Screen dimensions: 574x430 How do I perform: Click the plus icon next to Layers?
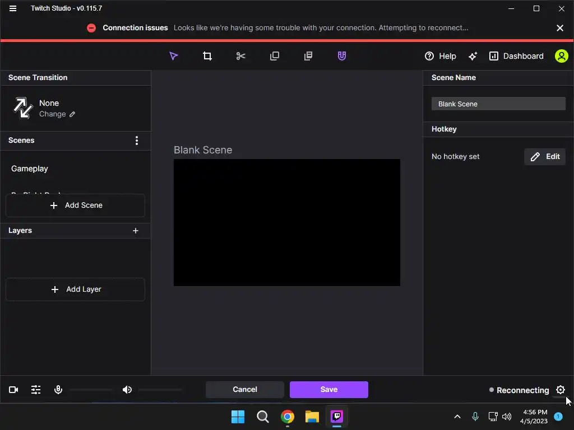pyautogui.click(x=136, y=231)
